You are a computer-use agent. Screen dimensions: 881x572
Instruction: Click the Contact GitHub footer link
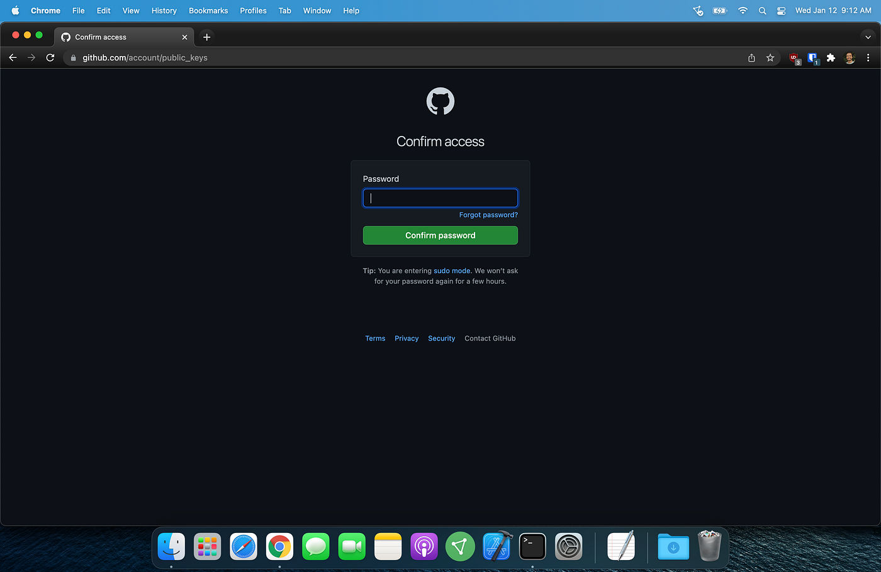(x=490, y=339)
